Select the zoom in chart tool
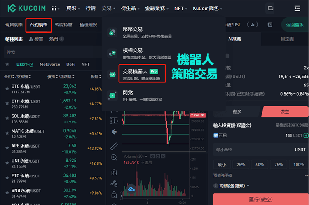Image resolution: width=309 pixels, height=205 pixels. tap(114, 157)
